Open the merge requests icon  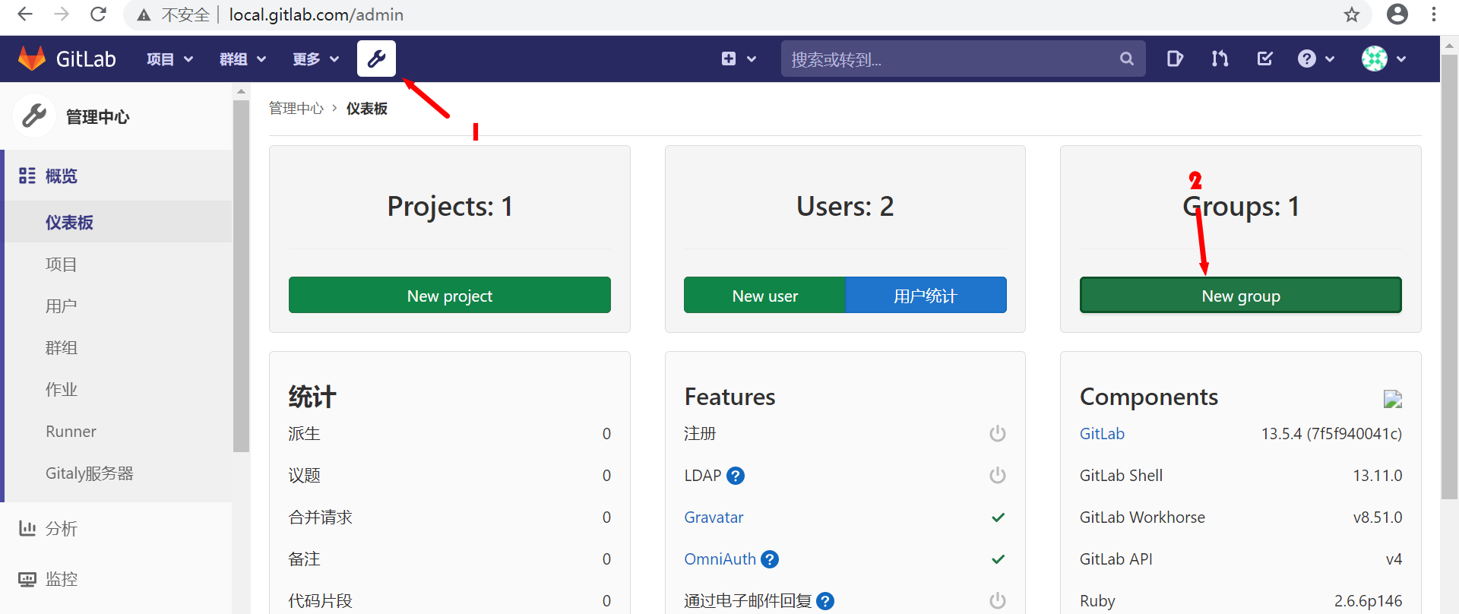1220,59
